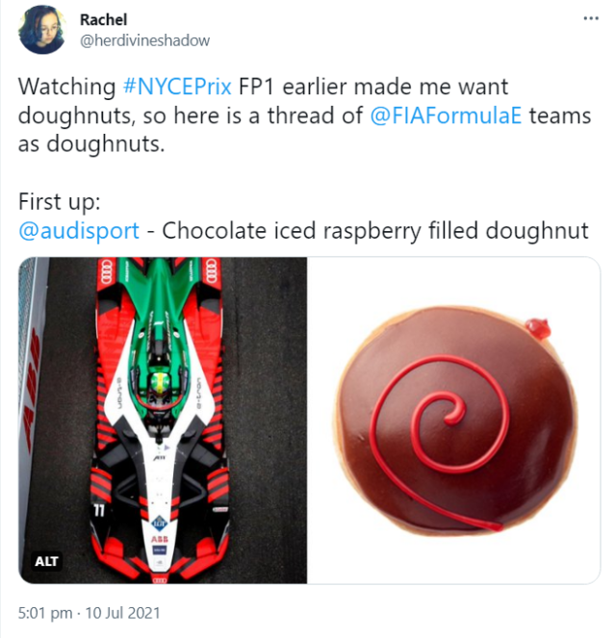The image size is (616, 638).
Task: Click the 10 Jul 2021 date
Action: (x=122, y=612)
